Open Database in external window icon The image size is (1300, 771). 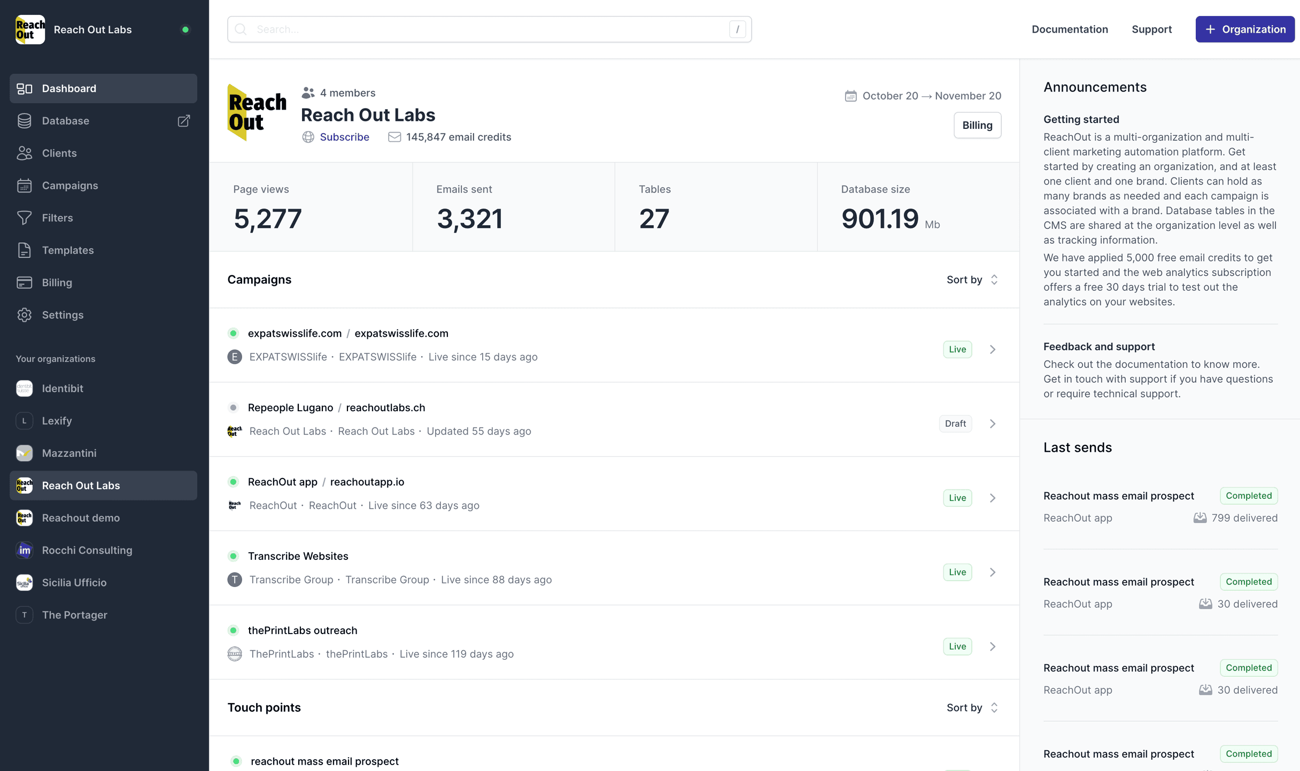[184, 121]
